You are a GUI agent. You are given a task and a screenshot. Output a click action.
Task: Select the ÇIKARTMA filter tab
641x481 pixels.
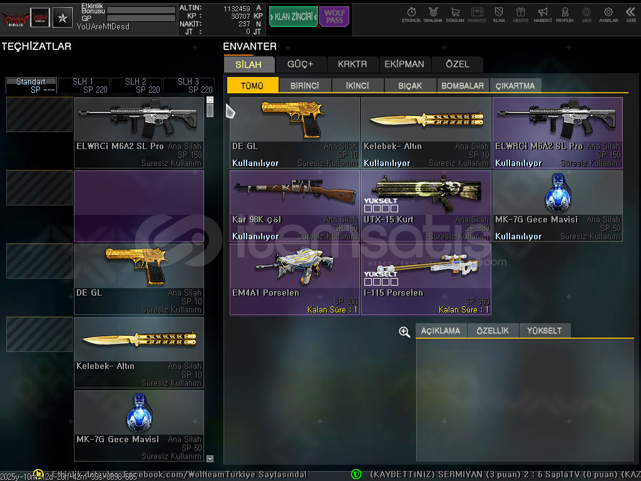515,85
